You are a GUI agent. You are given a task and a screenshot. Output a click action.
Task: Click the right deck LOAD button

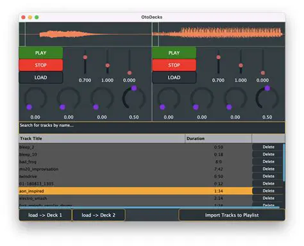tap(174, 78)
